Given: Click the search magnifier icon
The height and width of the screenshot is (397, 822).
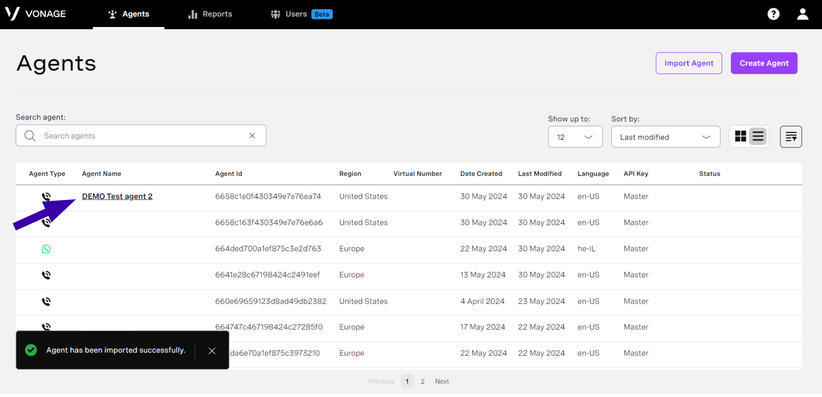Looking at the screenshot, I should (29, 135).
